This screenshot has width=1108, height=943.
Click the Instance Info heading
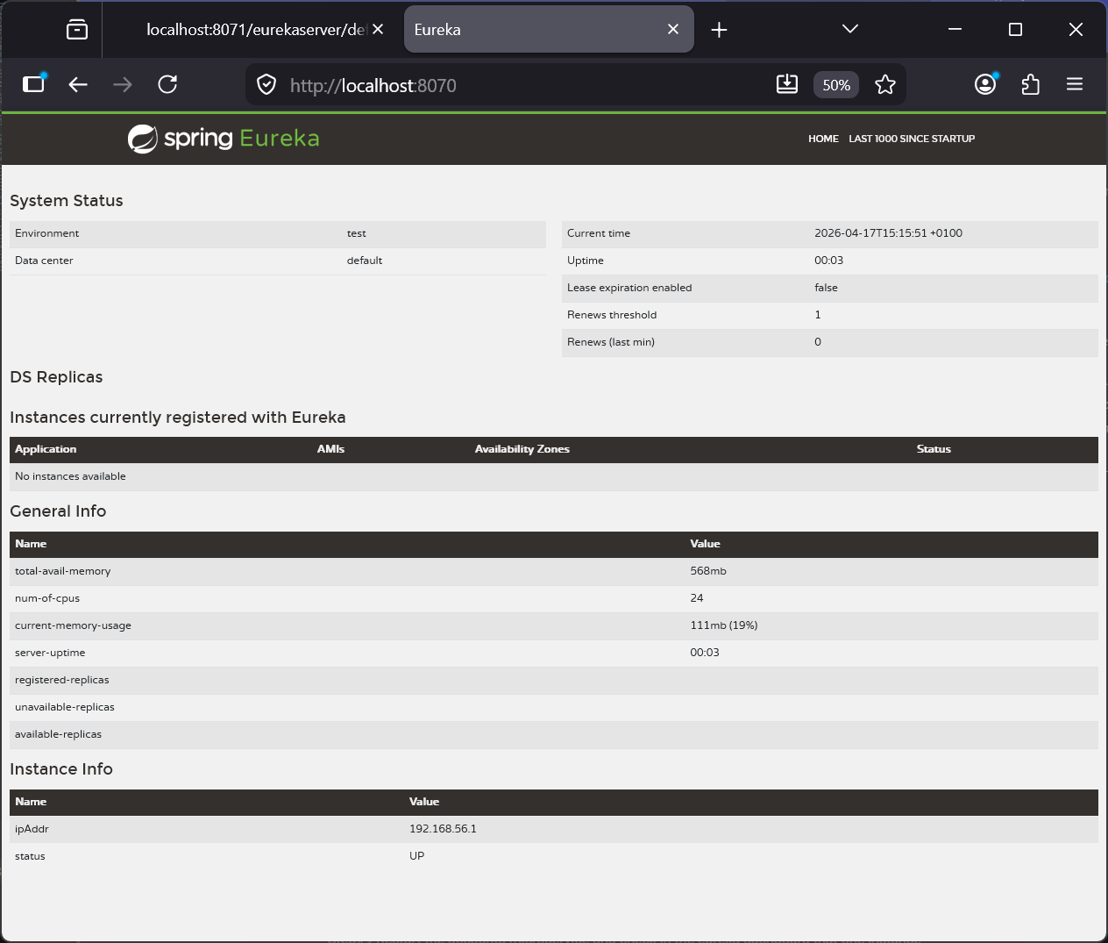point(61,769)
